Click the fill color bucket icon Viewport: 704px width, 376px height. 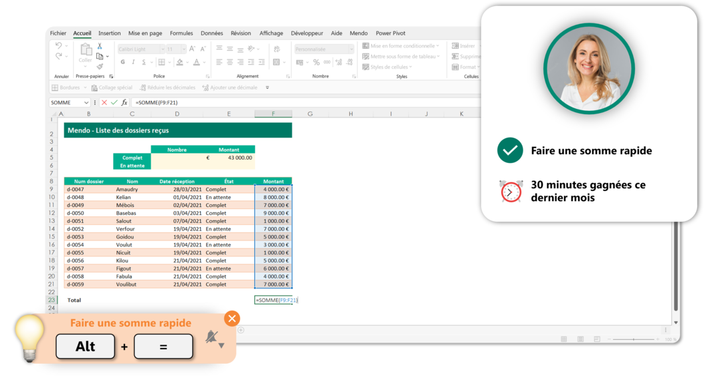point(179,62)
